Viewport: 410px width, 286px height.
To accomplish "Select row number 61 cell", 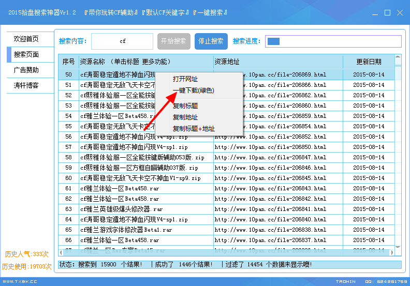I will 68,189.
